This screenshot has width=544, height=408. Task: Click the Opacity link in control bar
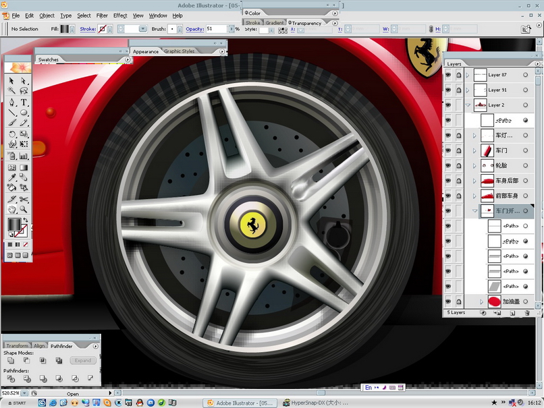click(x=194, y=29)
